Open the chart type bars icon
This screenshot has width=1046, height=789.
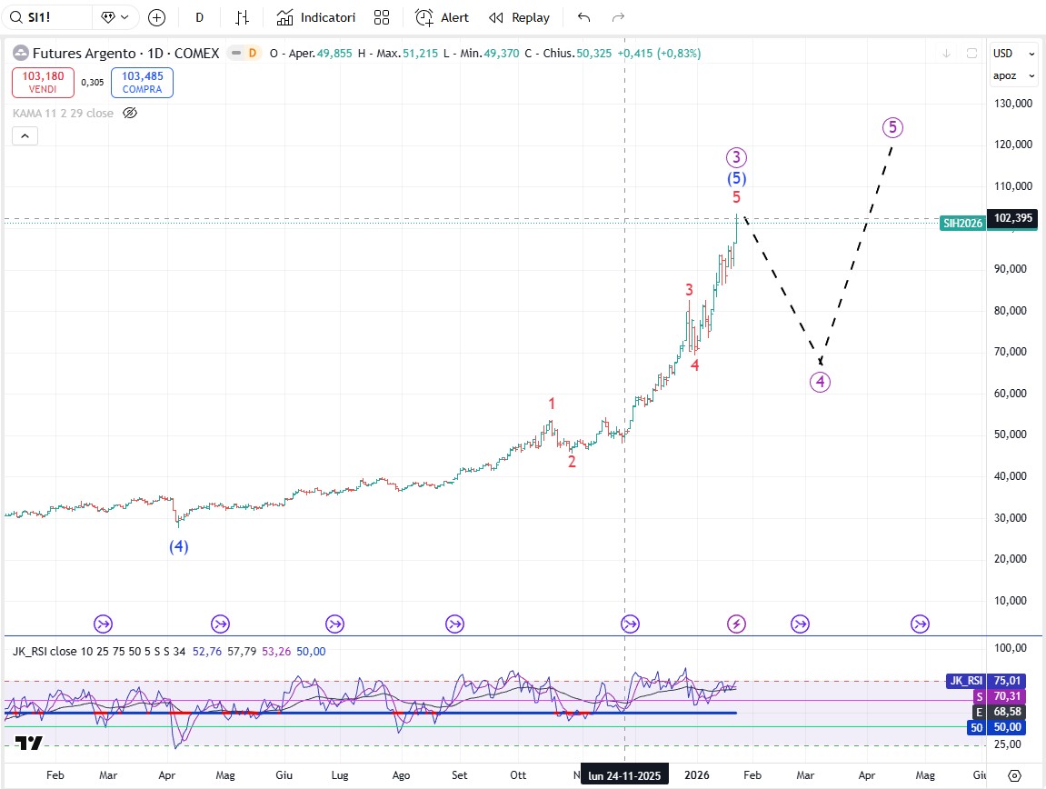[x=242, y=17]
